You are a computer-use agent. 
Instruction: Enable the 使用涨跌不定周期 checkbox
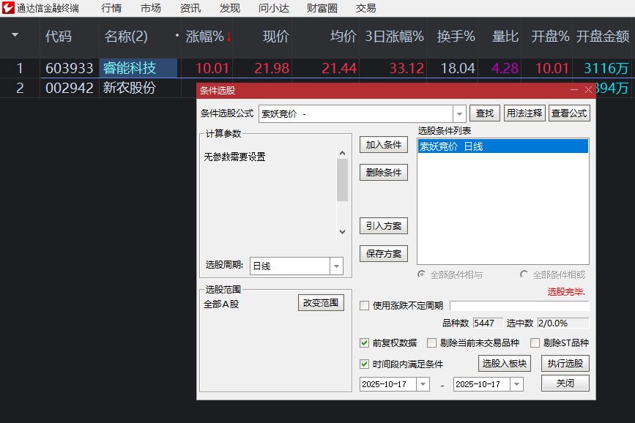point(364,305)
